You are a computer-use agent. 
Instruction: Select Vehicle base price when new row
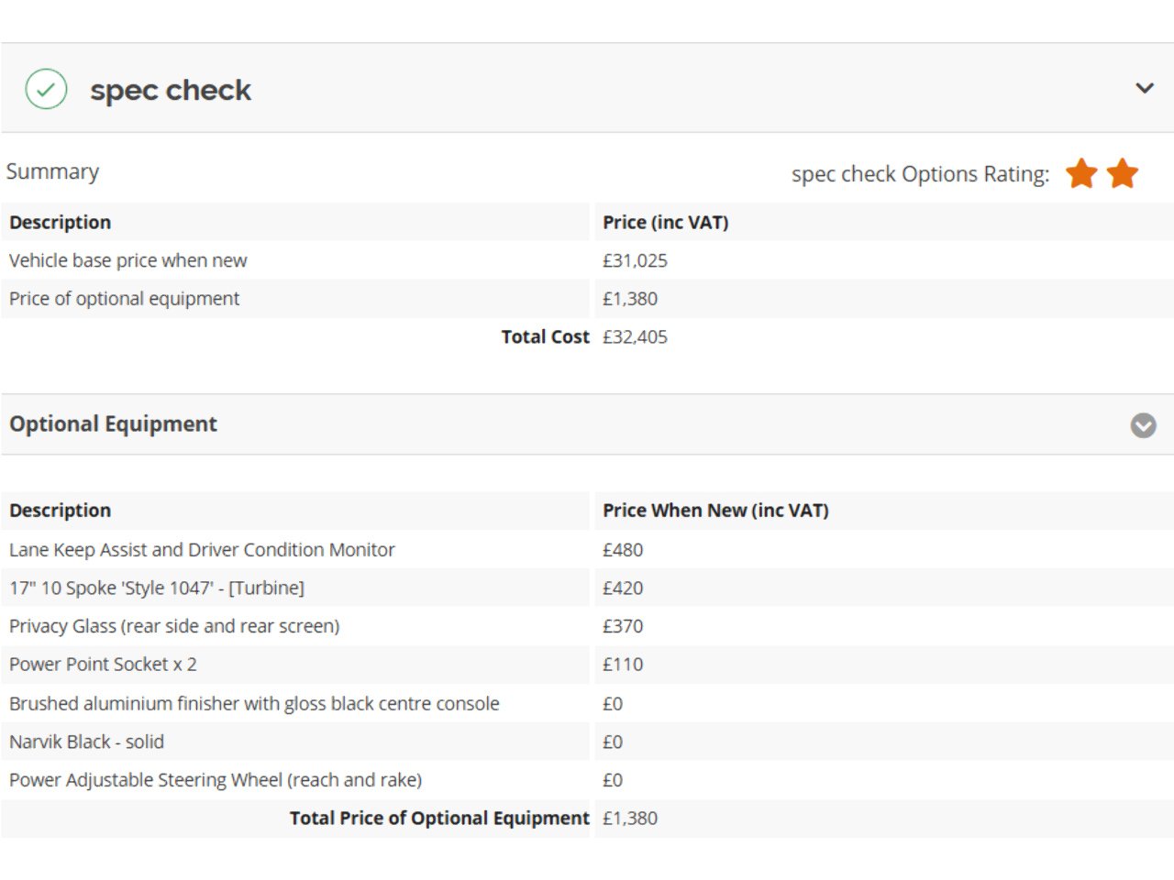pyautogui.click(x=128, y=260)
